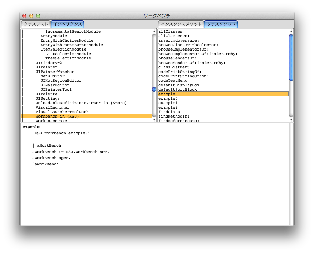
Task: Click the return line ^aWorkBench
Action: [46, 164]
